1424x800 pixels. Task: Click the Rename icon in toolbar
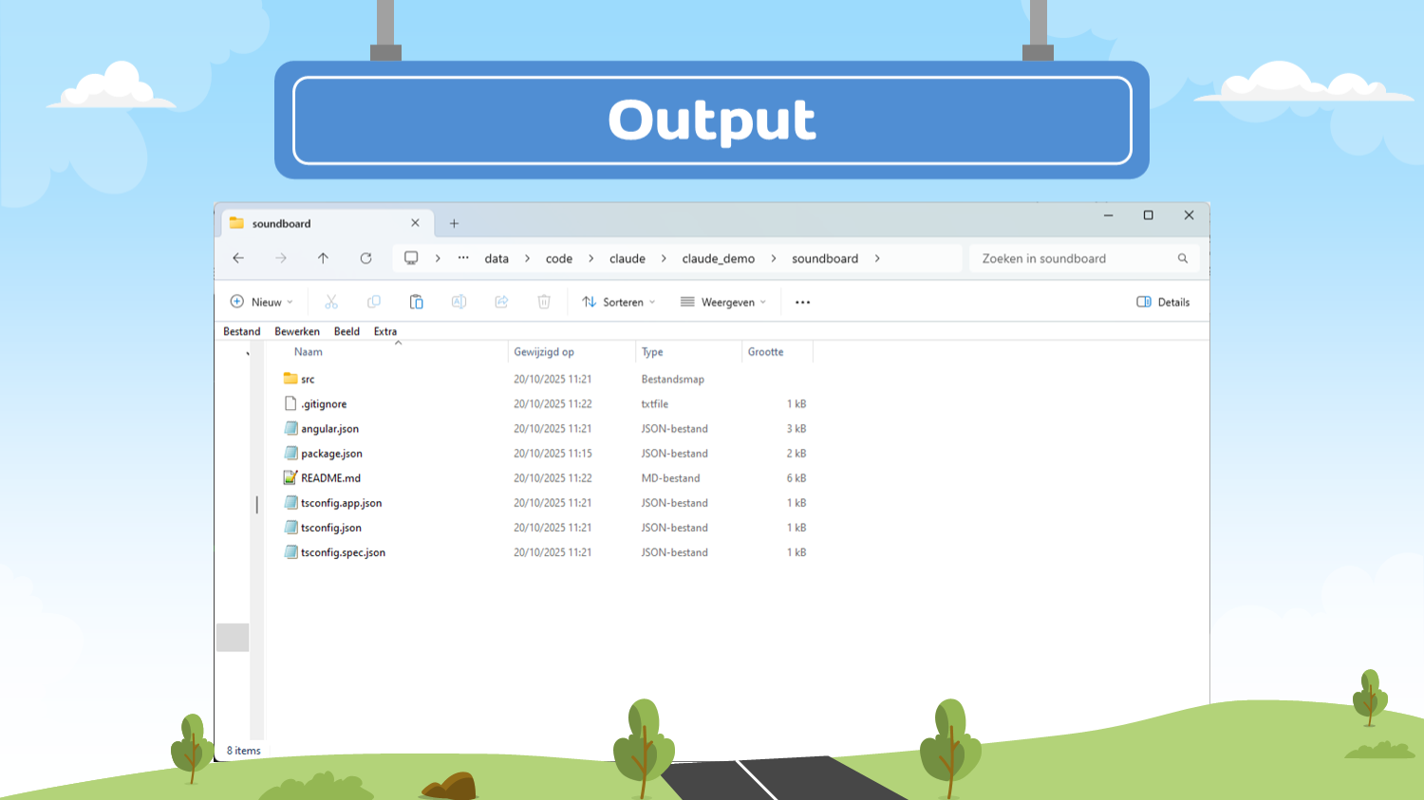pyautogui.click(x=459, y=302)
